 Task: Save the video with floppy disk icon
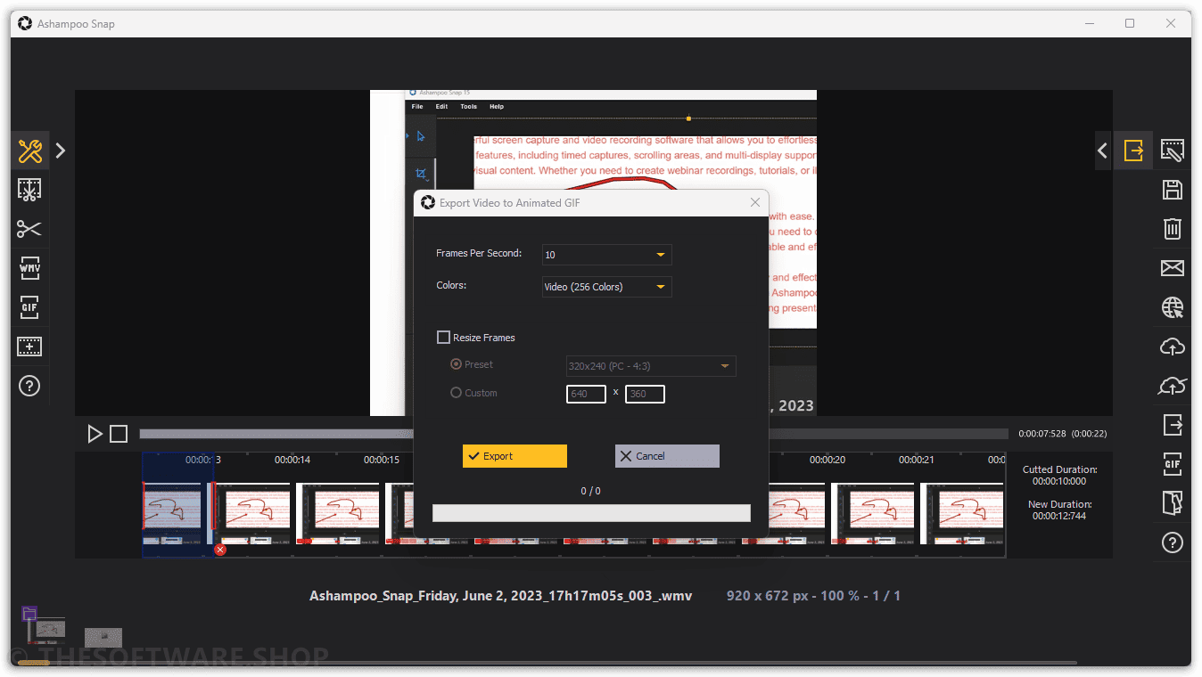1173,190
